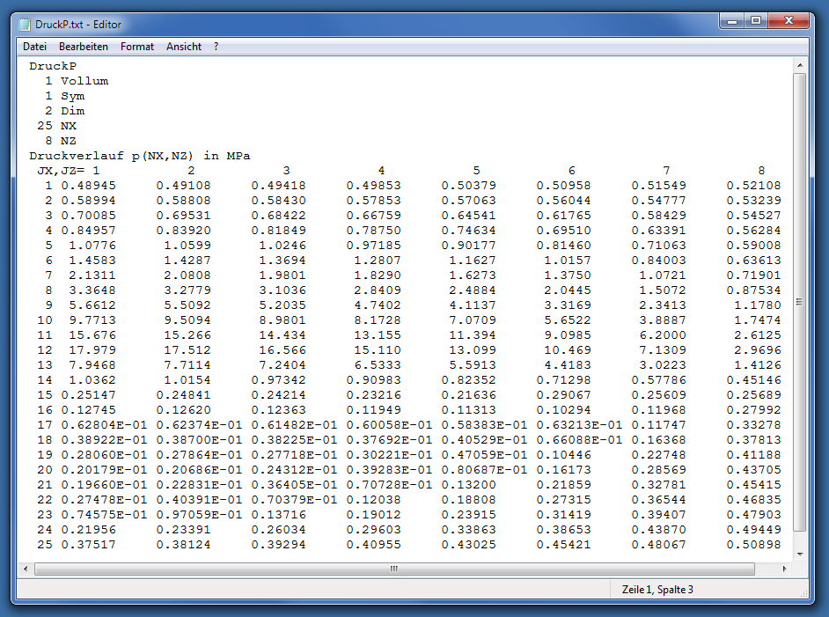Open the ? help menu

coord(216,47)
